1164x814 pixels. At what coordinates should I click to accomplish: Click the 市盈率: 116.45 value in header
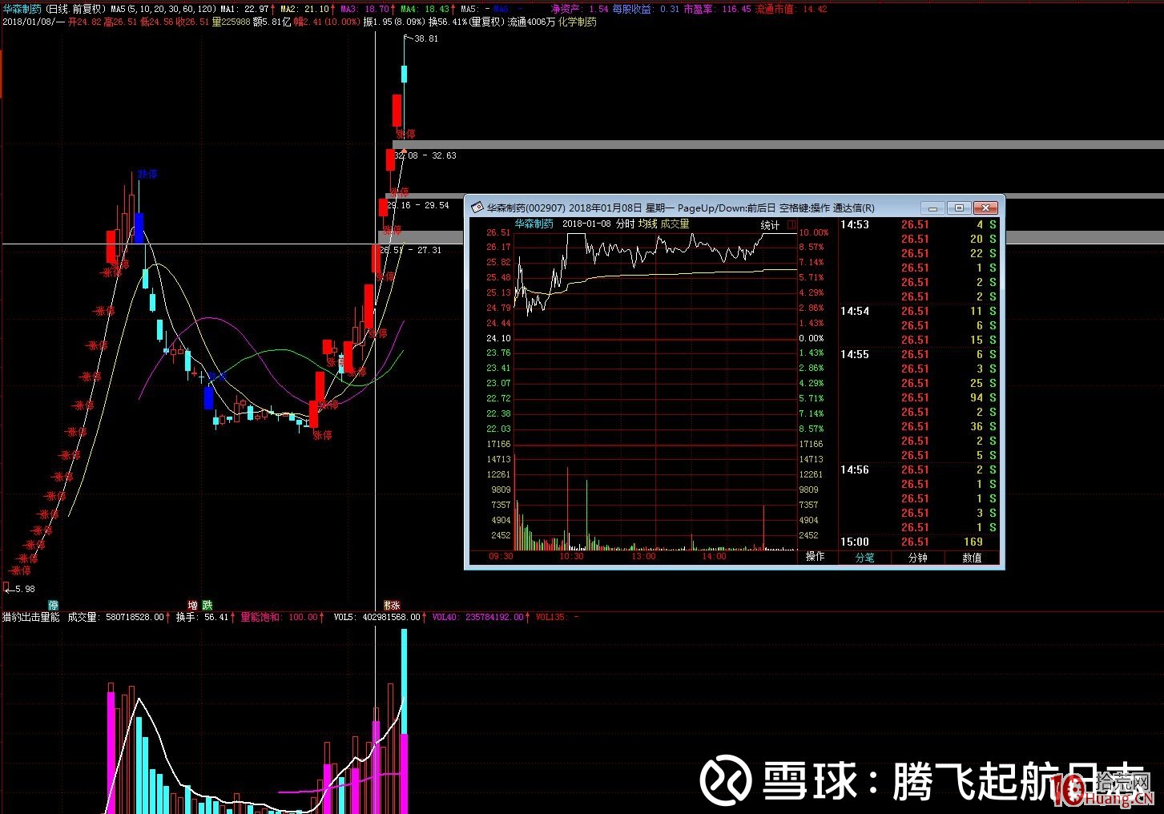(x=717, y=9)
